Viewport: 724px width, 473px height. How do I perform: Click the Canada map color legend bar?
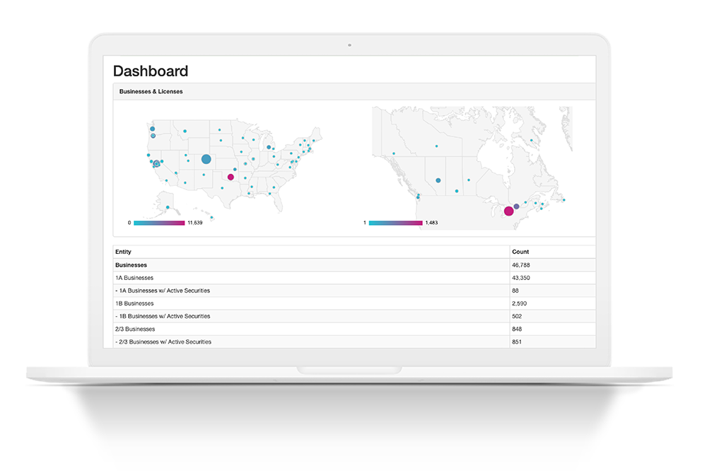point(396,223)
